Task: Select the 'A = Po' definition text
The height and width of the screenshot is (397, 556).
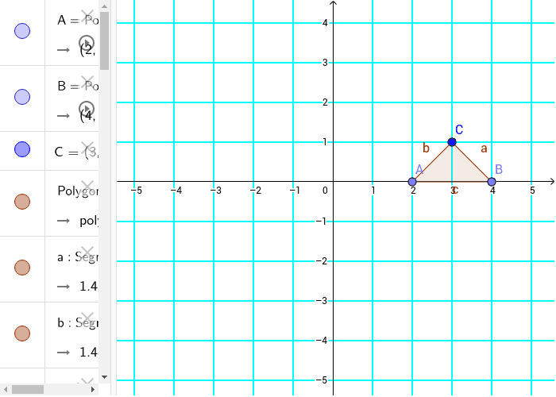Action: coord(78,20)
